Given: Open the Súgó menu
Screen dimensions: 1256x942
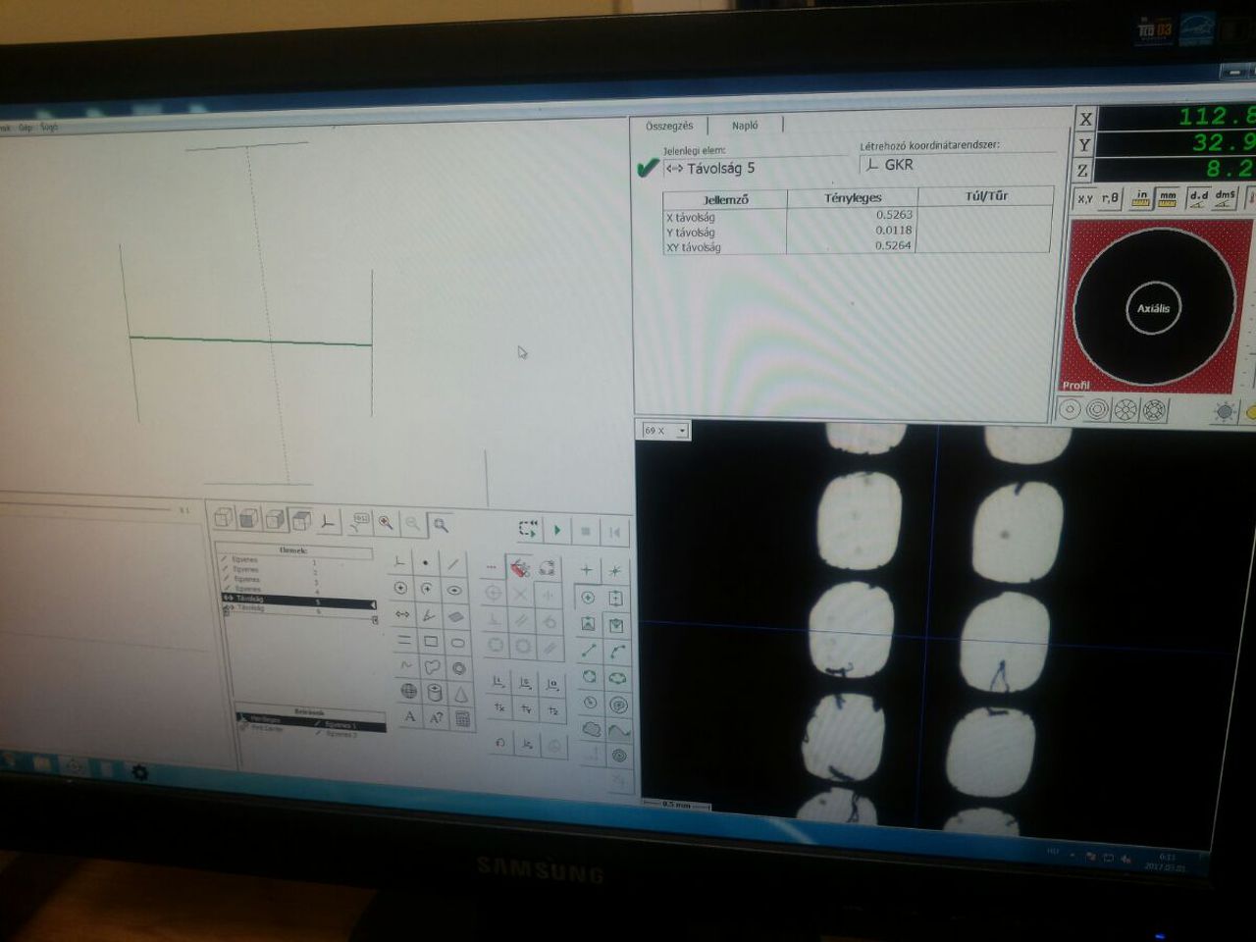Looking at the screenshot, I should 49,128.
